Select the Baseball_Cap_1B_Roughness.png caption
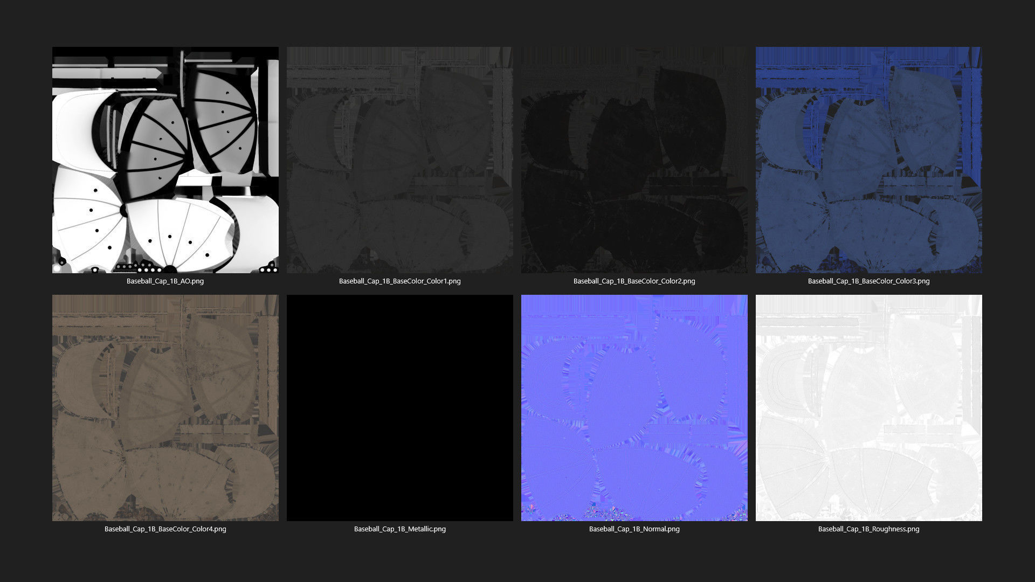The height and width of the screenshot is (582, 1035). click(868, 529)
